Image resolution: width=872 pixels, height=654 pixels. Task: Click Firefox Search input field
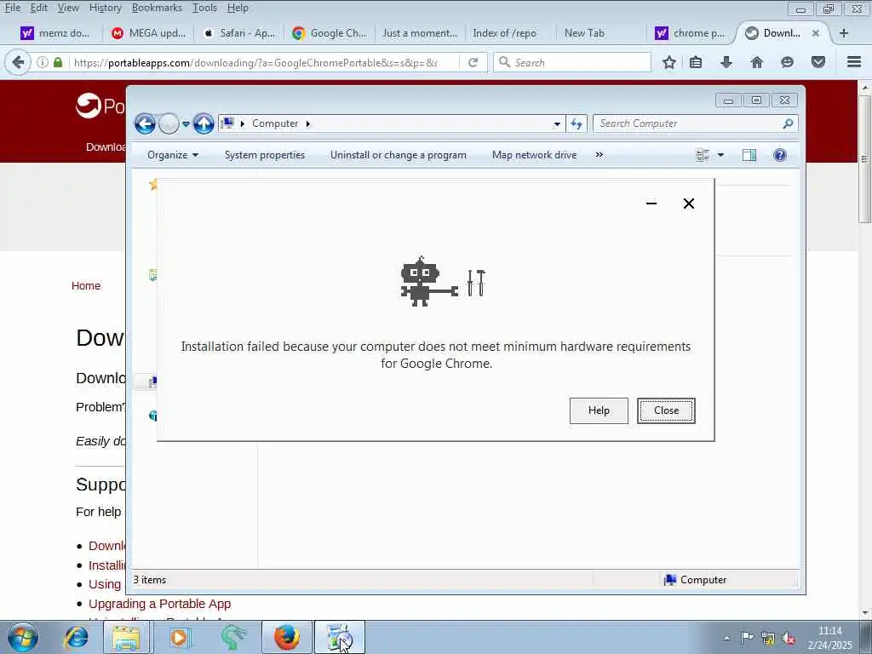pos(571,62)
